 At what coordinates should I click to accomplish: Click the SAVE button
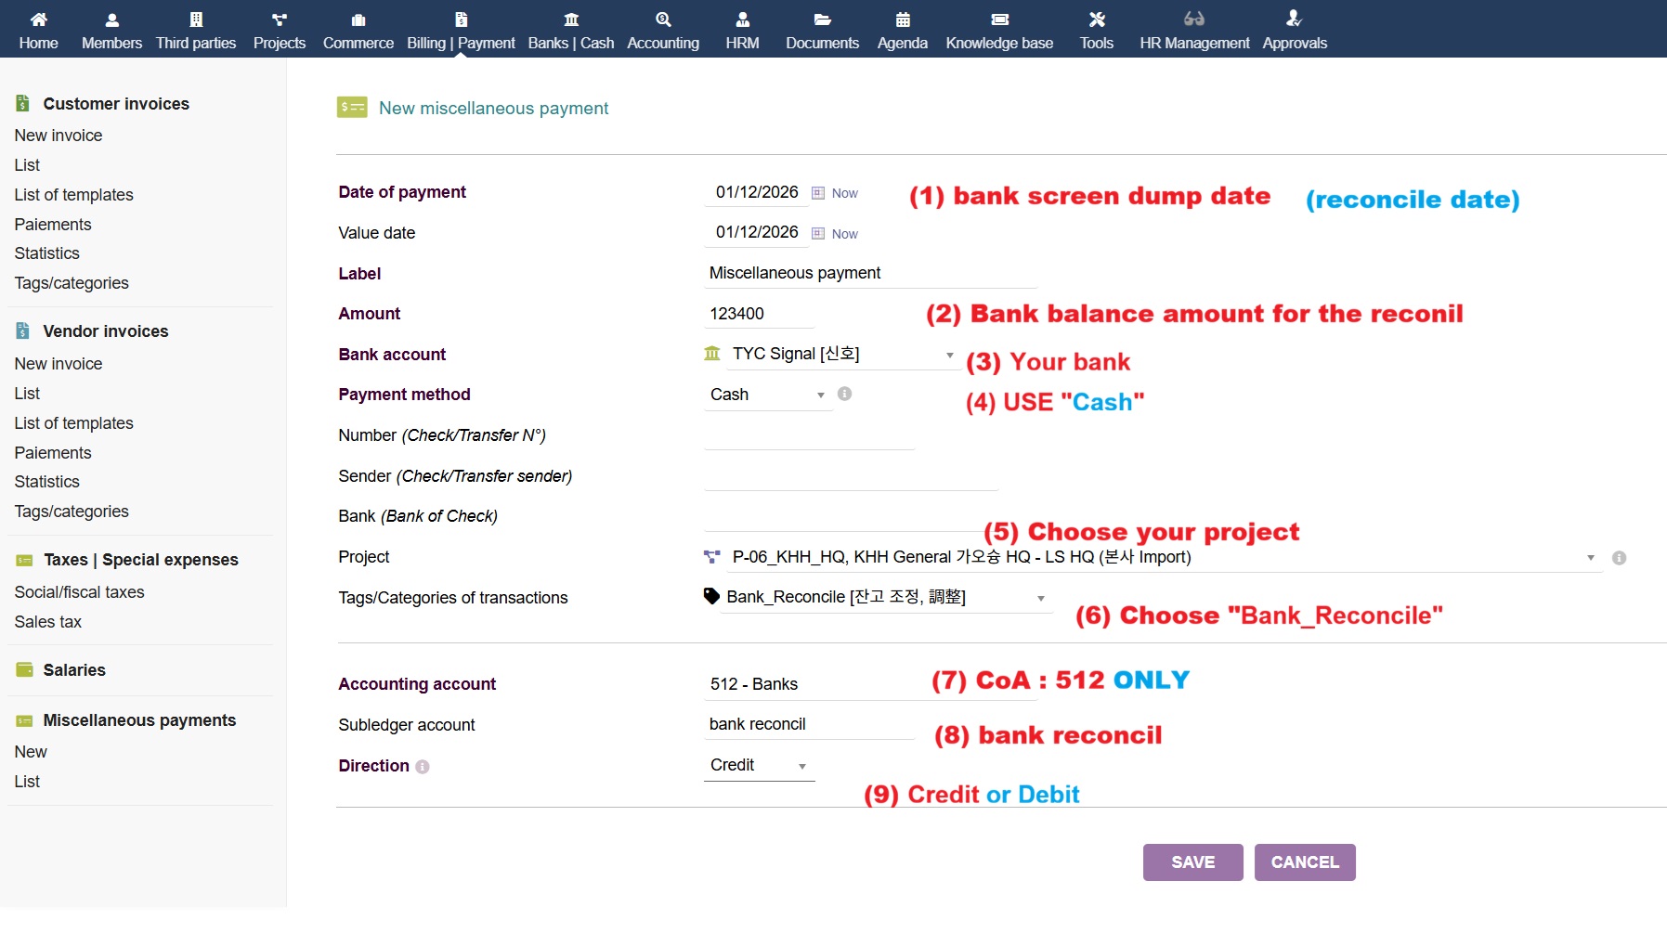[x=1192, y=862]
